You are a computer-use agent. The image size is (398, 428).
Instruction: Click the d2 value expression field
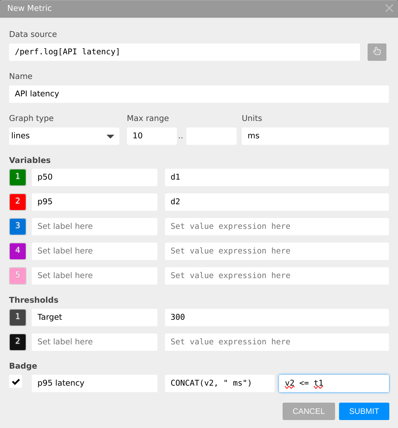coord(276,202)
